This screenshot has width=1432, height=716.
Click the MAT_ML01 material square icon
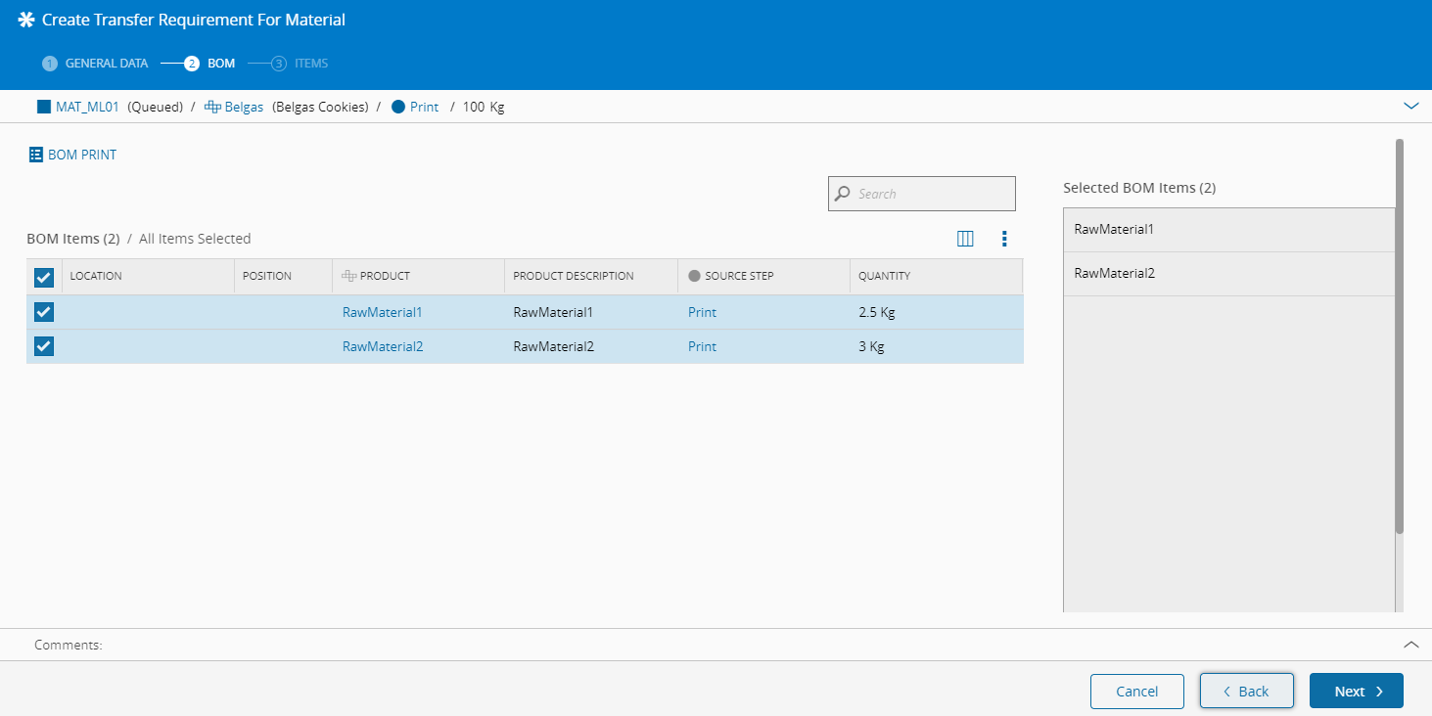pos(43,107)
